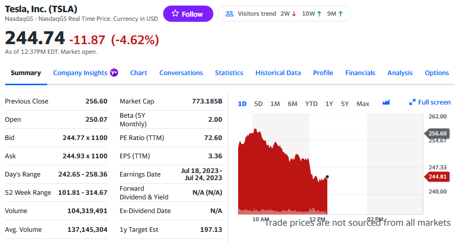Switch to the Analysis tab

[400, 73]
